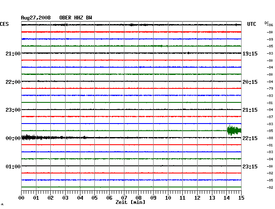Click the 04 minute axis label
The image size is (275, 209).
coord(80,198)
